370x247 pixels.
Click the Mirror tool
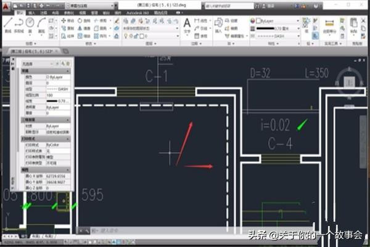84,28
